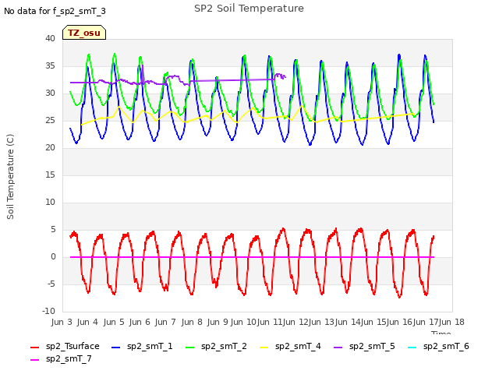Click the Jun 5 x-axis tick label
This screenshot has height=374, width=499.
[114, 322]
